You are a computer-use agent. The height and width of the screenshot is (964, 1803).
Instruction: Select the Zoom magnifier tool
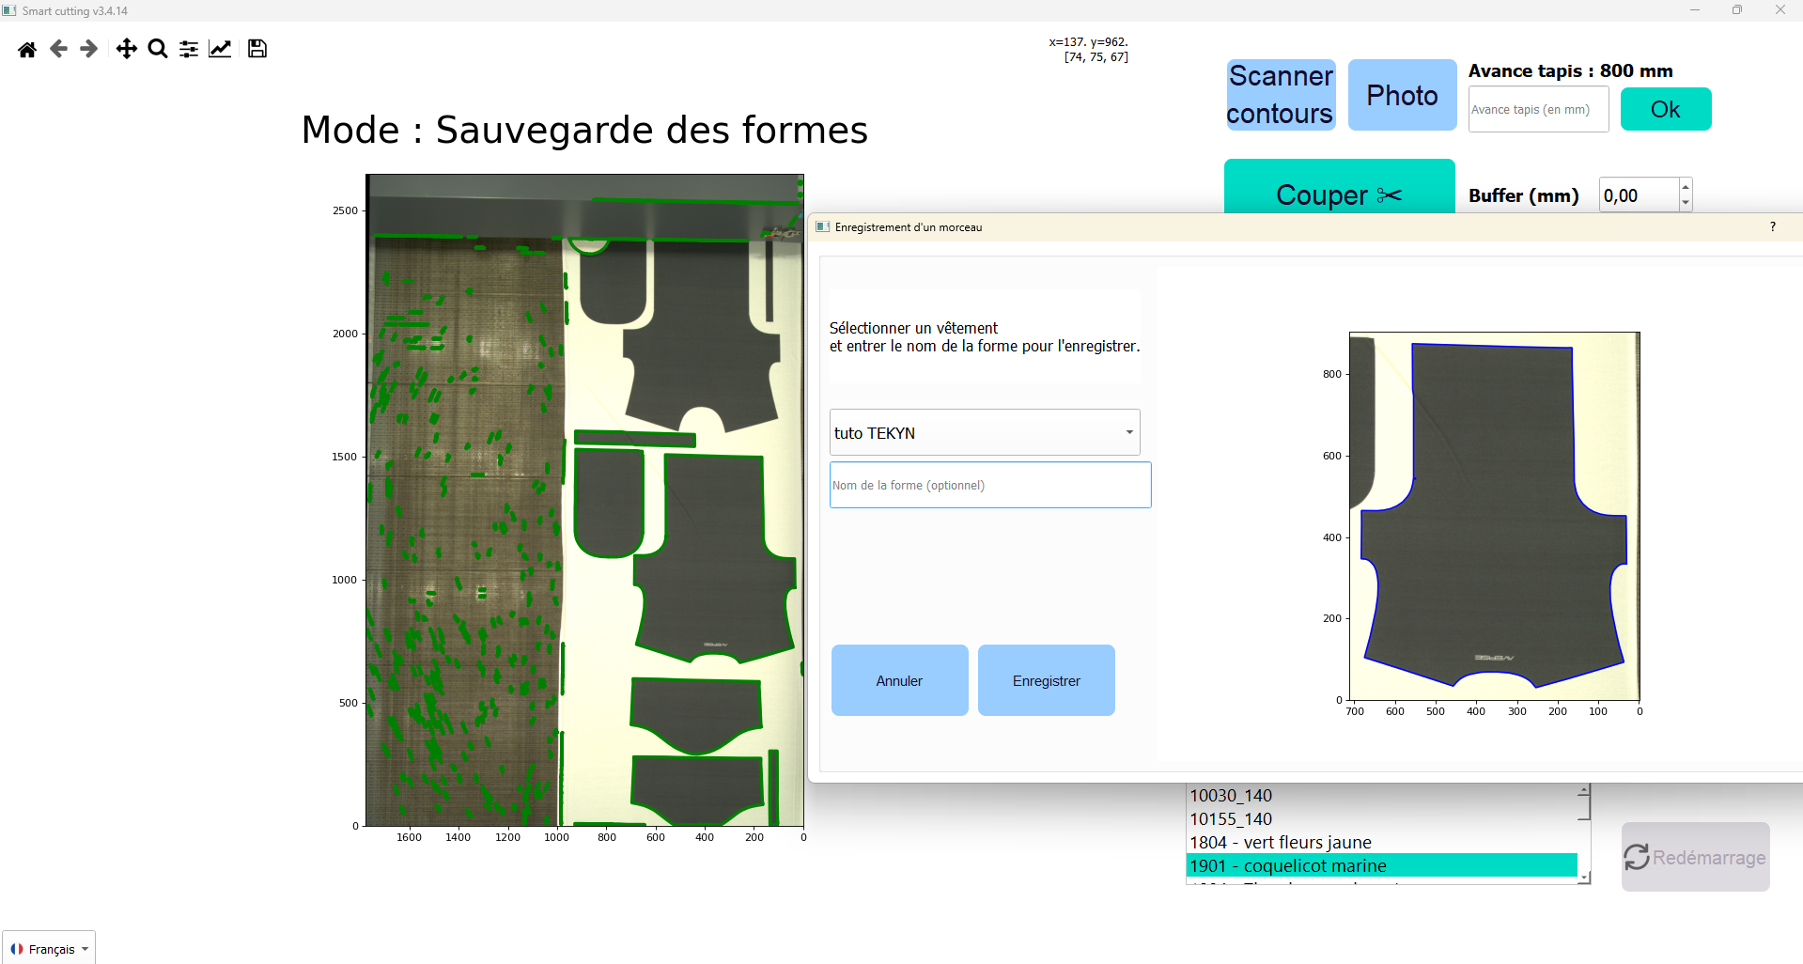coord(158,49)
